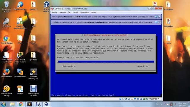
Task: Select the practica 1 folder on desktop
Action: (x=34, y=56)
